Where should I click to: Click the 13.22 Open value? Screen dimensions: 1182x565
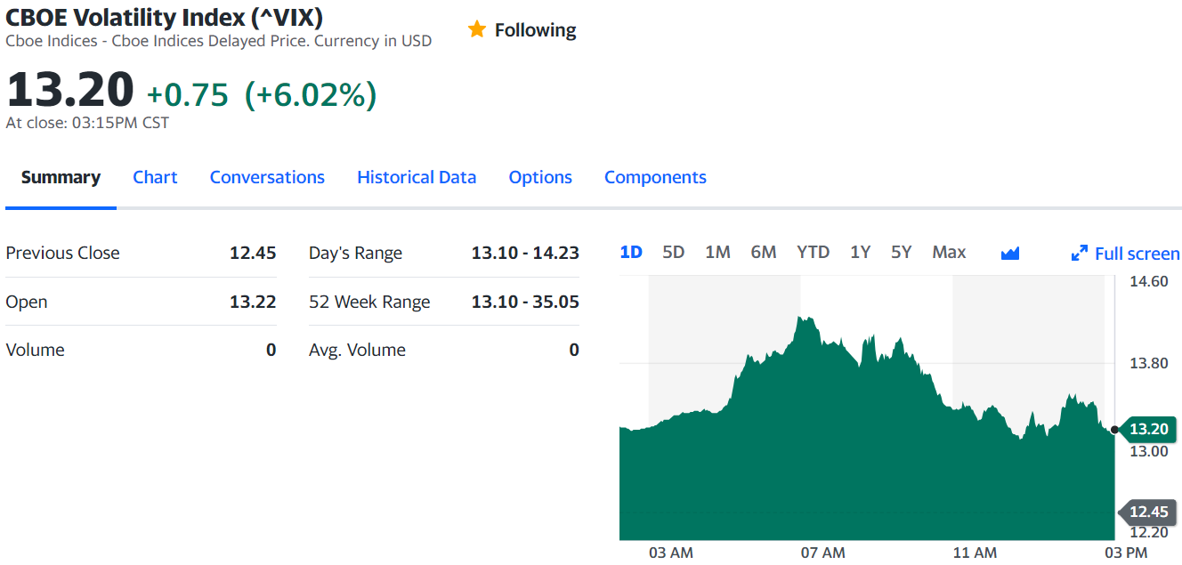(253, 302)
